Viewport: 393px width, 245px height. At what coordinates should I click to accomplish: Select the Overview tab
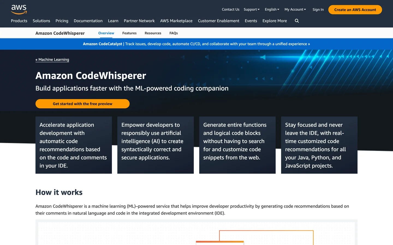coord(106,33)
